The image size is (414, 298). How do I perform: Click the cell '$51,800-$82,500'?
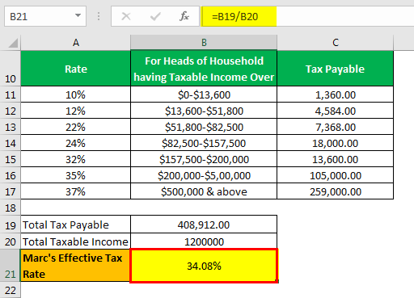pyautogui.click(x=204, y=127)
